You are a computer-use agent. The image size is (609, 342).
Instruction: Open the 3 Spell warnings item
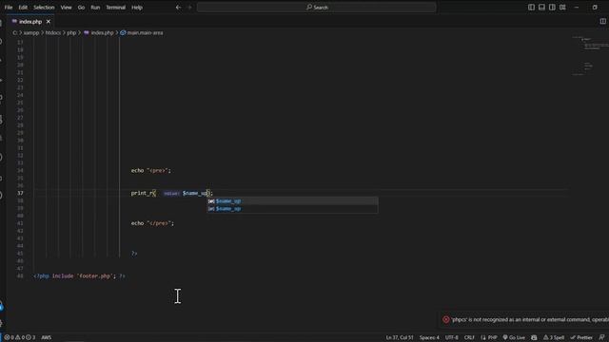(554, 337)
